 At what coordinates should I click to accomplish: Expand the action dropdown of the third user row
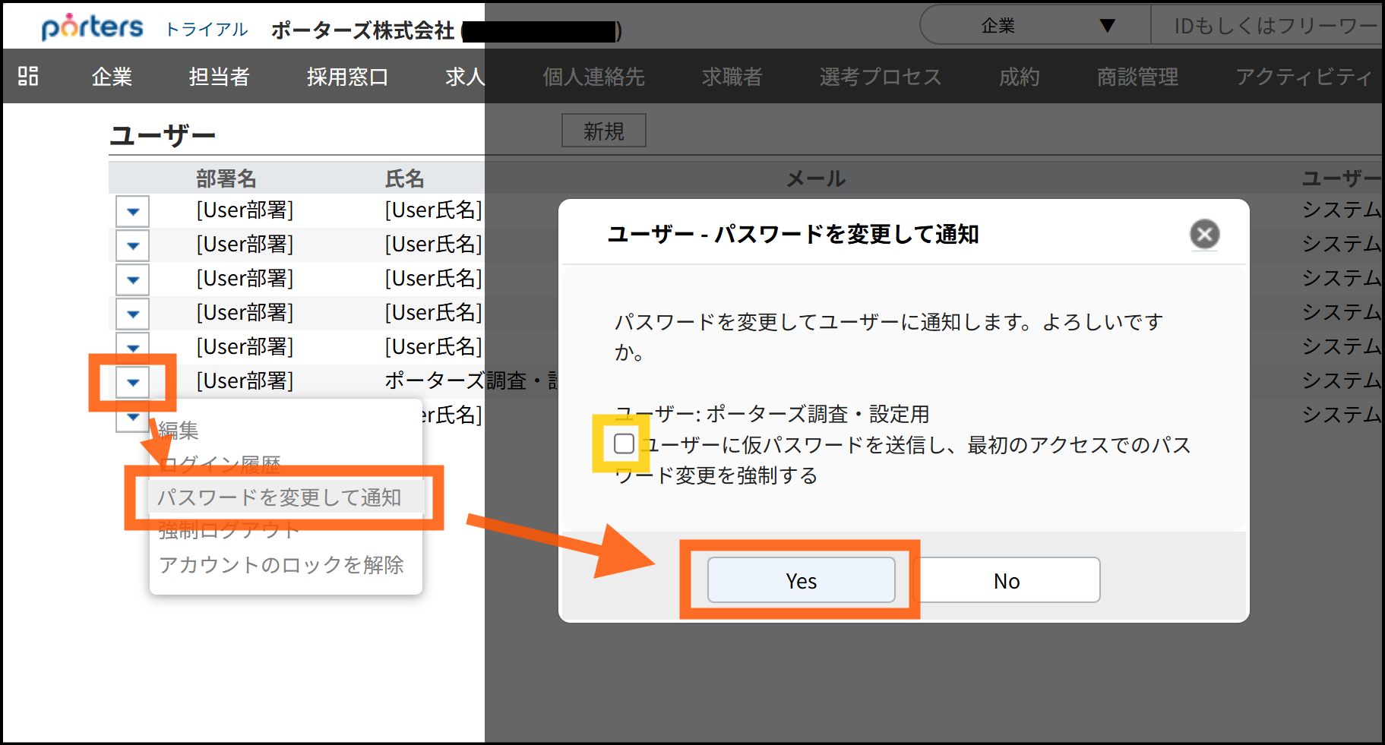tap(133, 279)
